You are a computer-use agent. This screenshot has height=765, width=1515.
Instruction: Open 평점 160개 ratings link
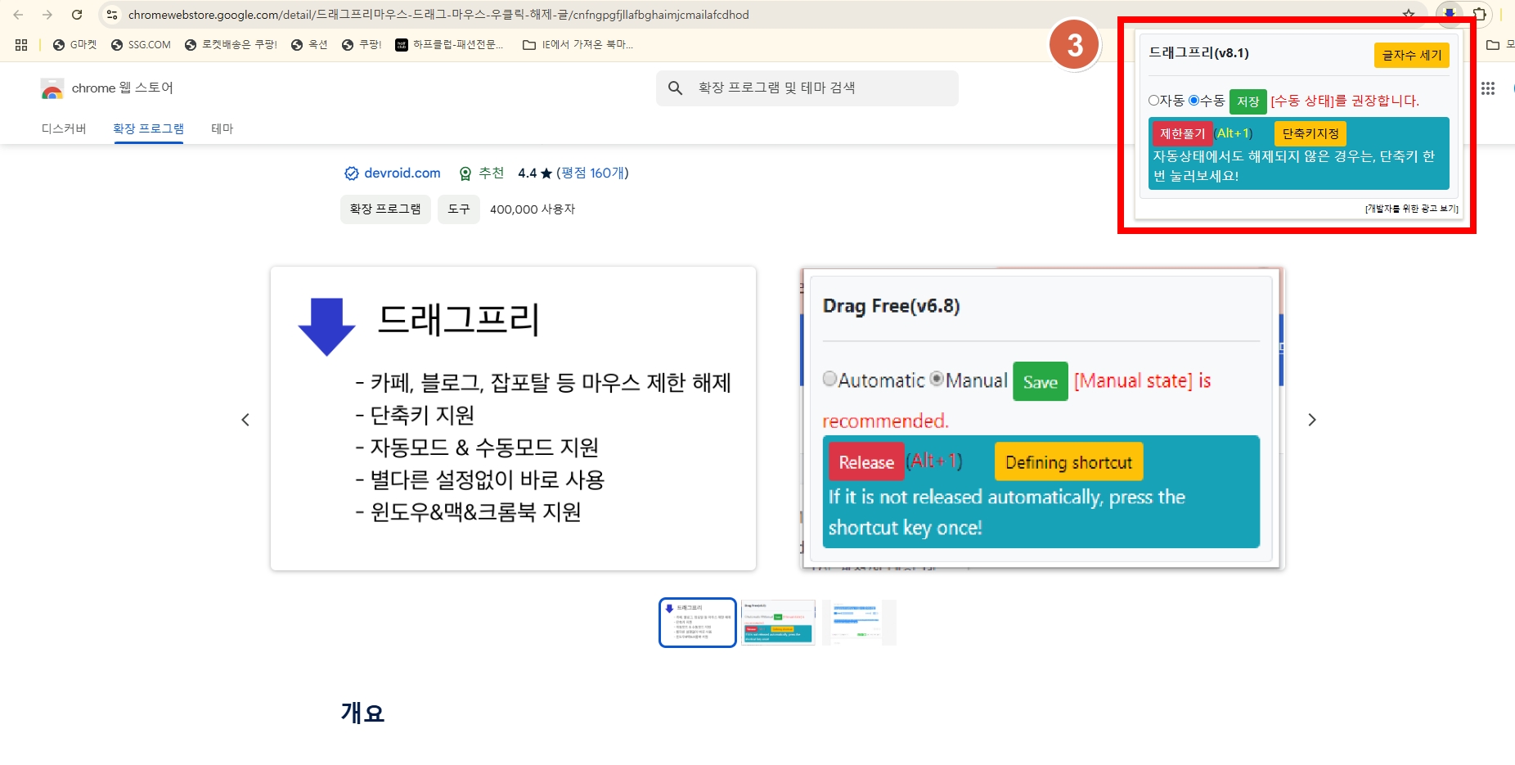[x=592, y=173]
